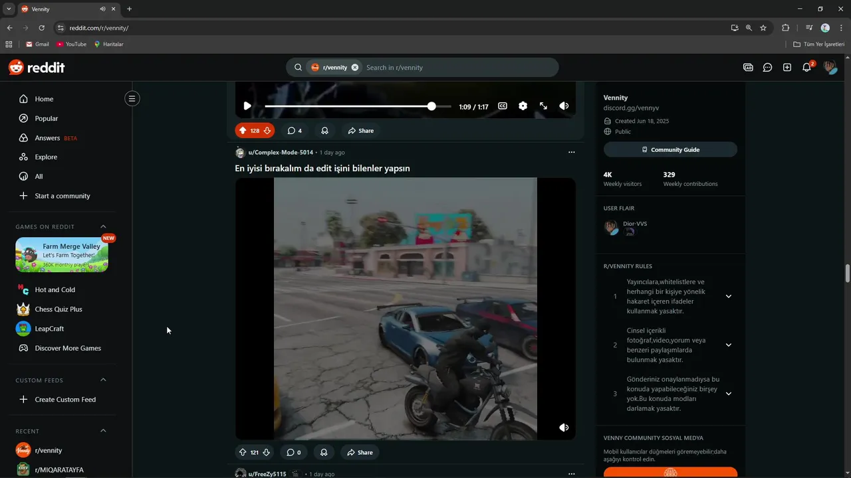Open YouTube bookmark
Screen dimensions: 851x478
pos(71,44)
